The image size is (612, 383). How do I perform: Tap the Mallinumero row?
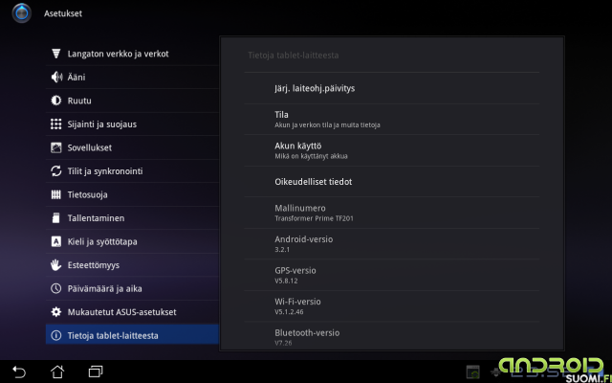point(392,213)
